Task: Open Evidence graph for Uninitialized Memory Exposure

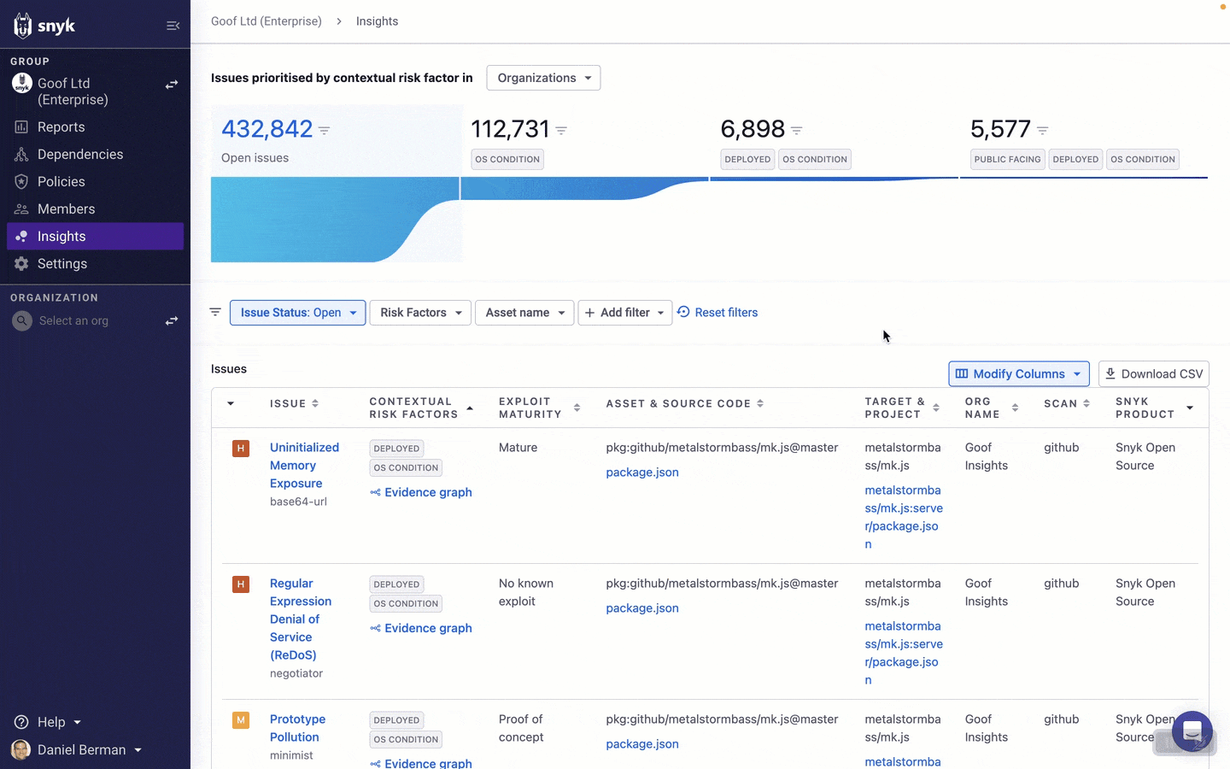Action: (x=421, y=492)
